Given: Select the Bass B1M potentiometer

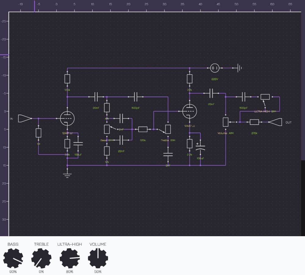Looking at the screenshot, I should point(107,129).
